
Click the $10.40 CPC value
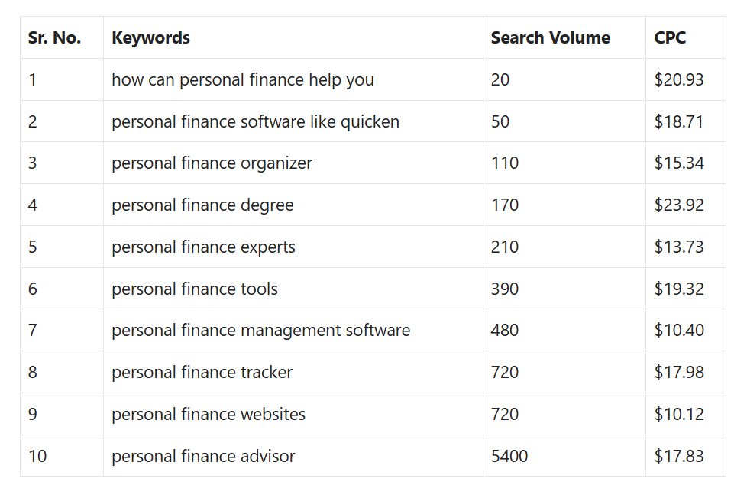tap(679, 330)
